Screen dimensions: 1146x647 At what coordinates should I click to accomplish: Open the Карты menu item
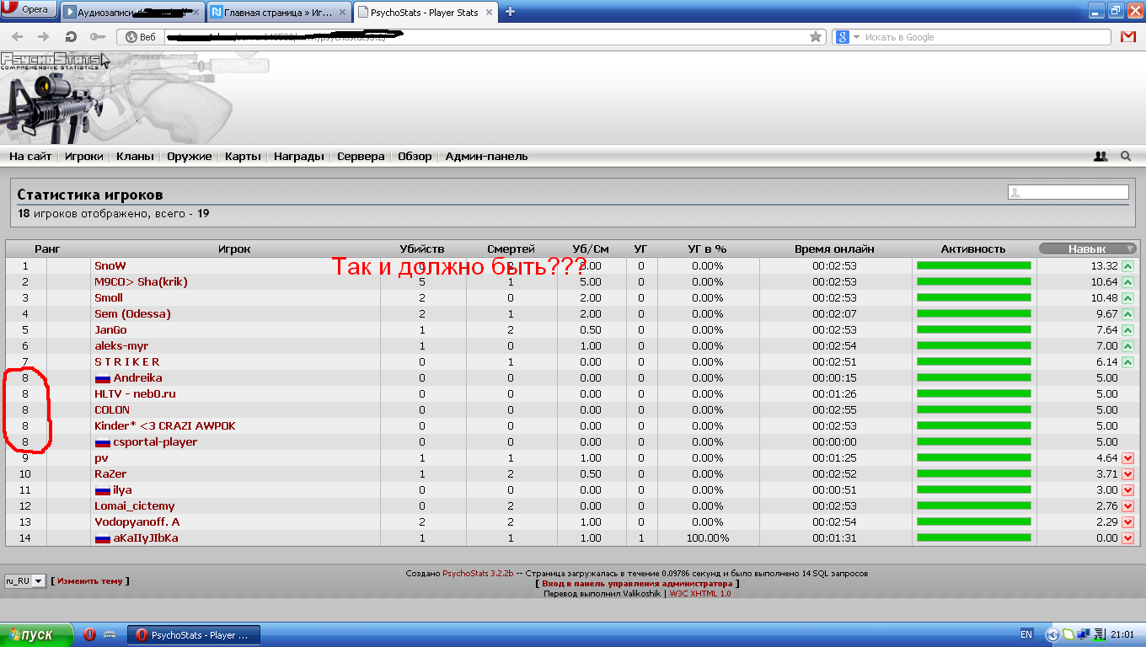click(243, 157)
